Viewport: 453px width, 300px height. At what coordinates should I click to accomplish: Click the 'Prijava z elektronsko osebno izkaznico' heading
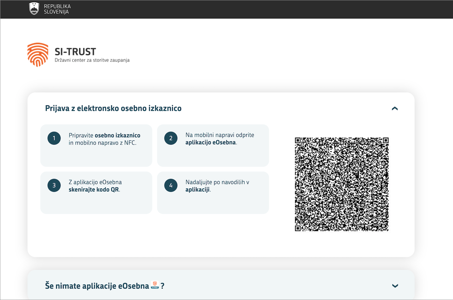tap(113, 108)
